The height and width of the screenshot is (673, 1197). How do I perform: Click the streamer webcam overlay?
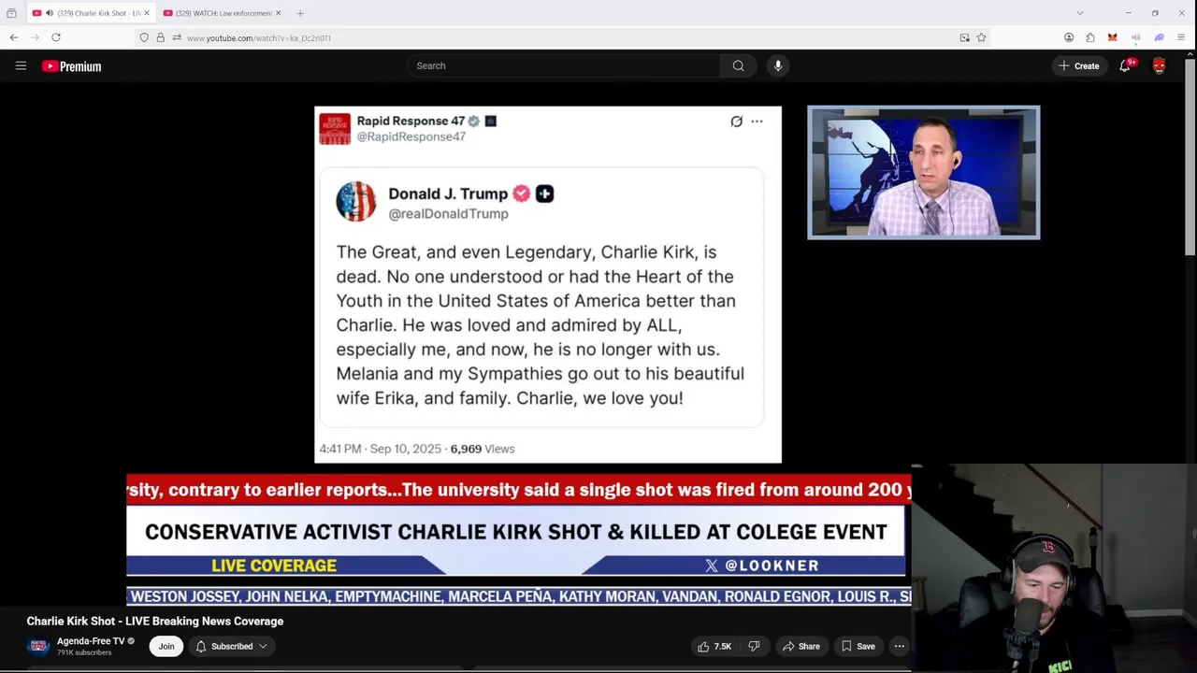[x=1054, y=568]
